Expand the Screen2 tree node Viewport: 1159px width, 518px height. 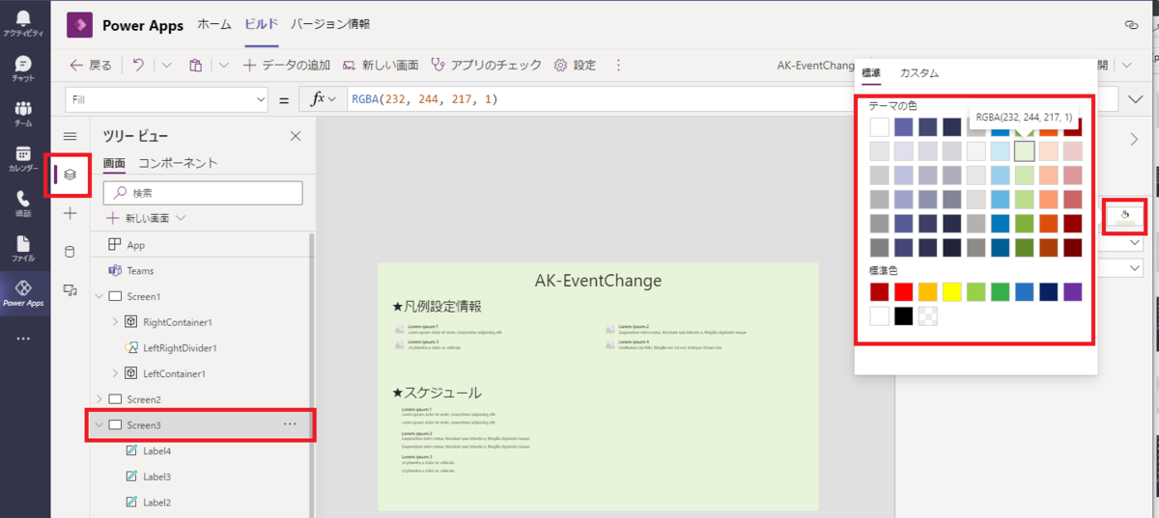(99, 398)
